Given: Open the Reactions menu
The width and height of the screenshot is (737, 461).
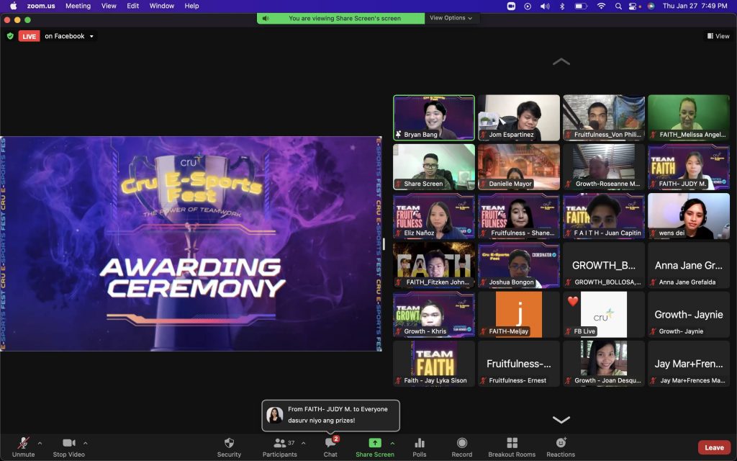Looking at the screenshot, I should point(561,443).
